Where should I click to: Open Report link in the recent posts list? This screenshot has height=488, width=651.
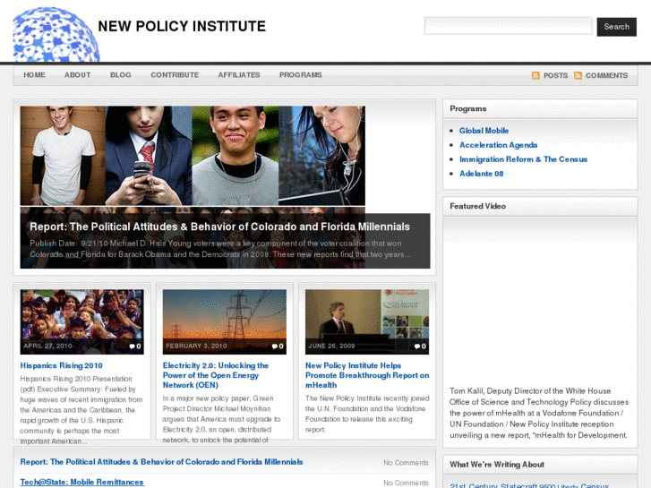161,462
